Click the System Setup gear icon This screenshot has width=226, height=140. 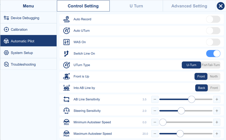tap(6, 53)
